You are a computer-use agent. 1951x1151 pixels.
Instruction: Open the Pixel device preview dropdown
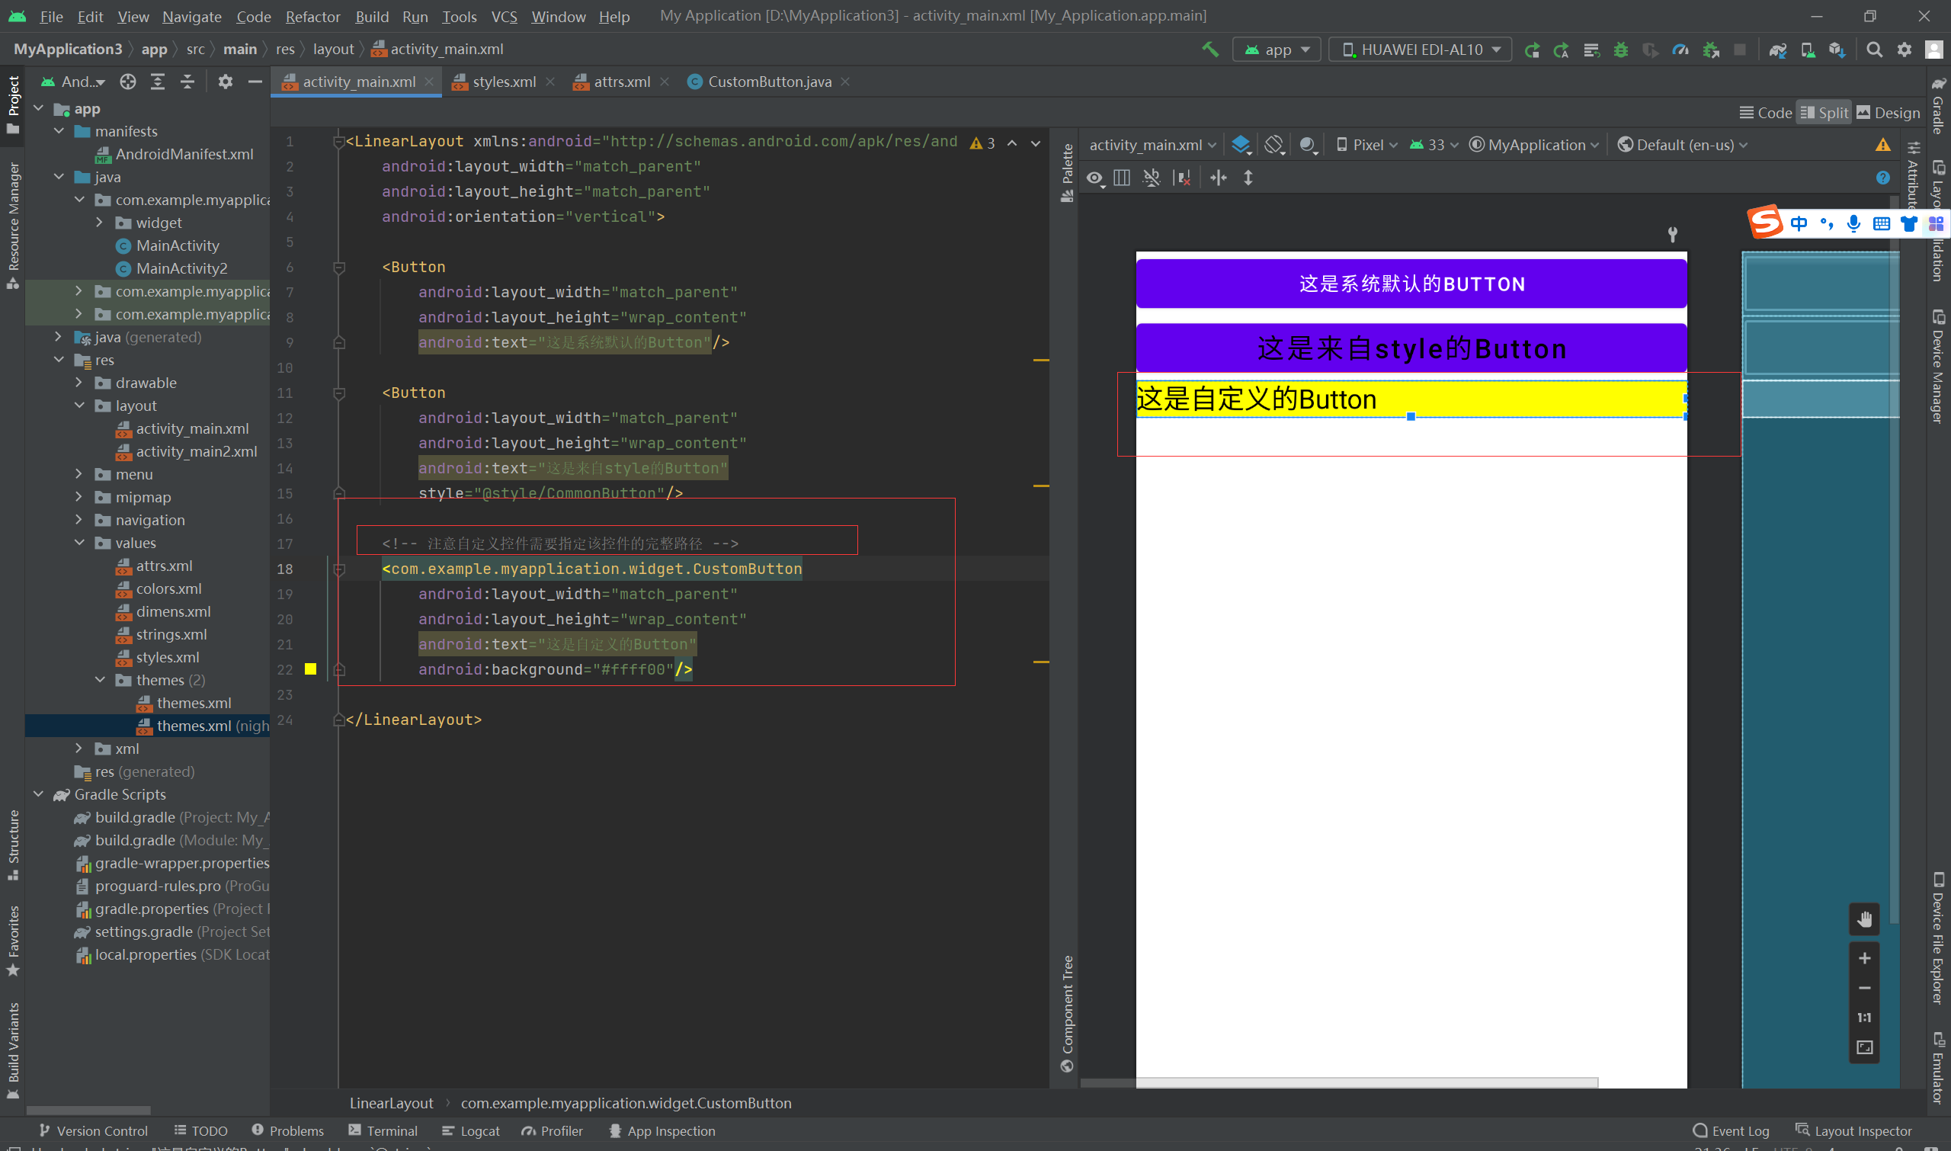click(x=1366, y=145)
